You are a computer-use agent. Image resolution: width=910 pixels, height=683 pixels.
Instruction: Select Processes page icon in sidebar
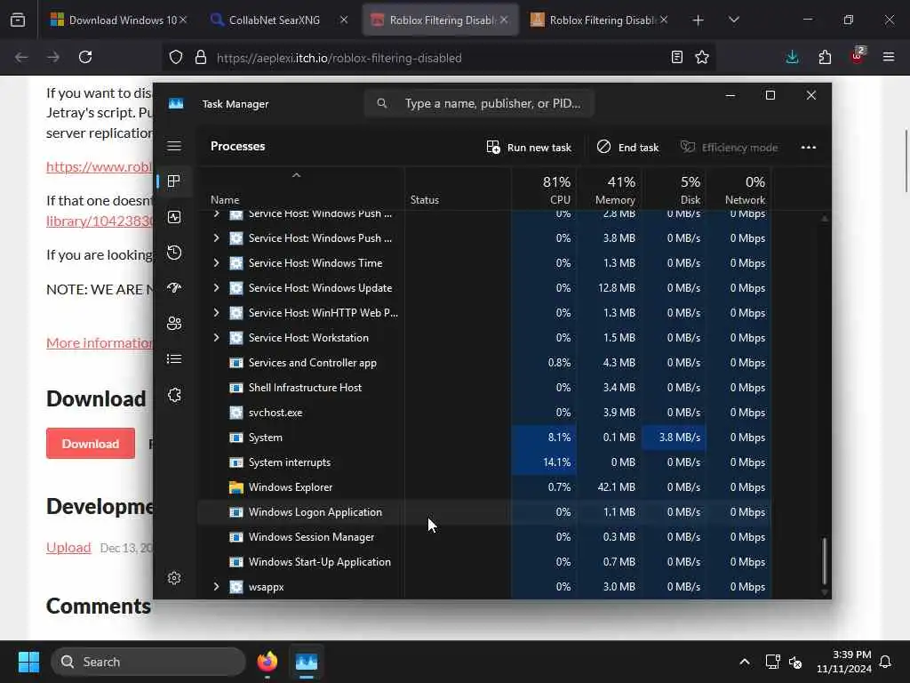tap(174, 181)
